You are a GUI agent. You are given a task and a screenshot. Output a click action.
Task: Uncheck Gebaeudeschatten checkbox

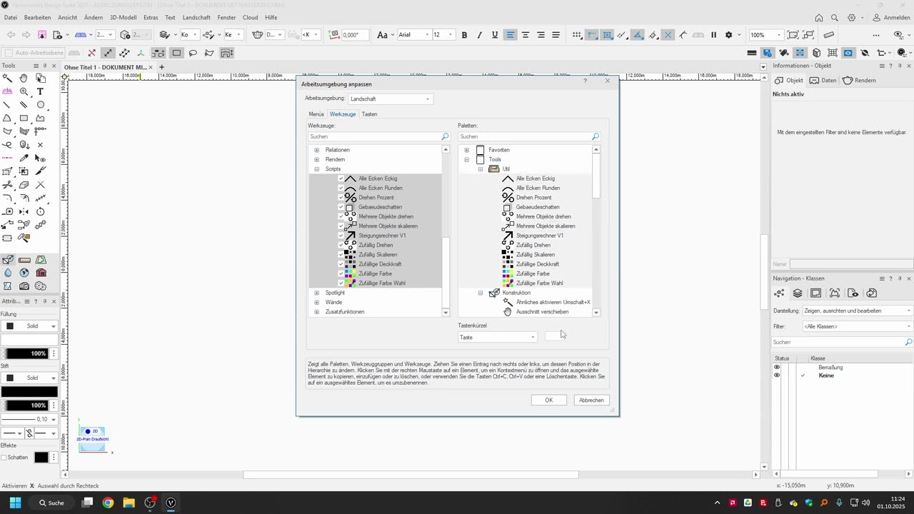pos(341,207)
